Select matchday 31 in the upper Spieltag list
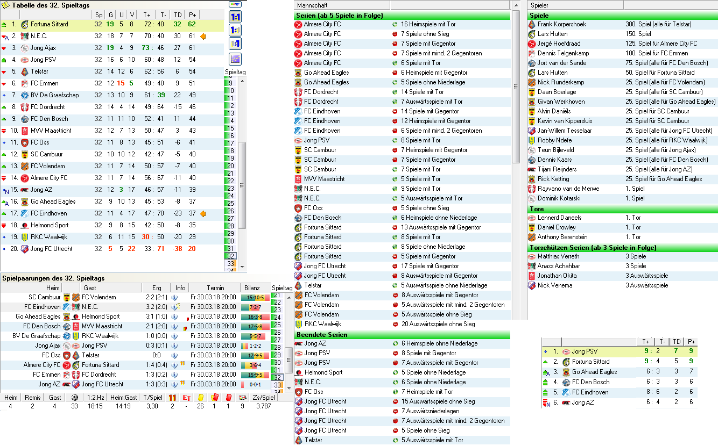The width and height of the screenshot is (718, 446). (x=231, y=249)
